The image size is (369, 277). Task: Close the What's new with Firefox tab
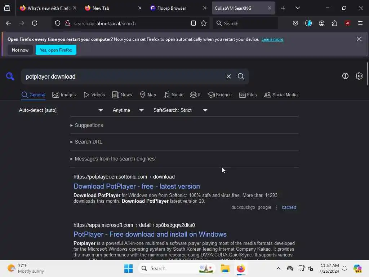coord(75,8)
